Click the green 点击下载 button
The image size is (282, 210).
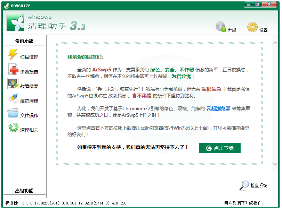220,148
